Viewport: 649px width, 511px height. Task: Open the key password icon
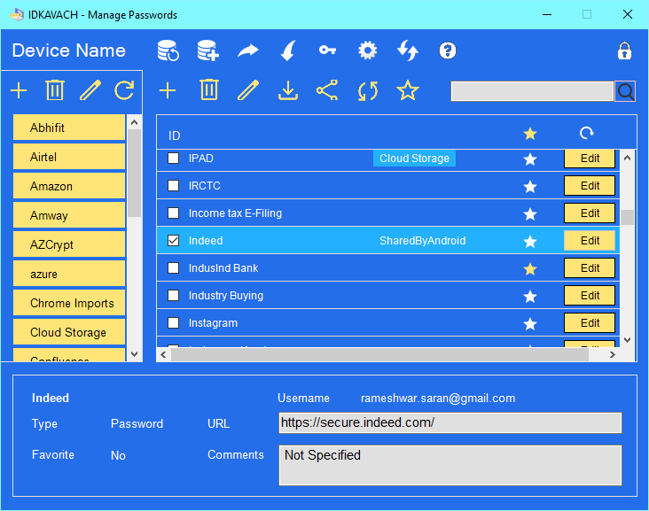pos(327,50)
